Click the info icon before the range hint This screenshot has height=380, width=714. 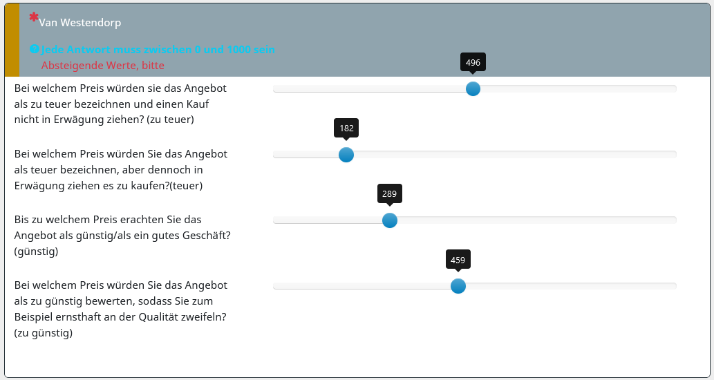click(34, 49)
